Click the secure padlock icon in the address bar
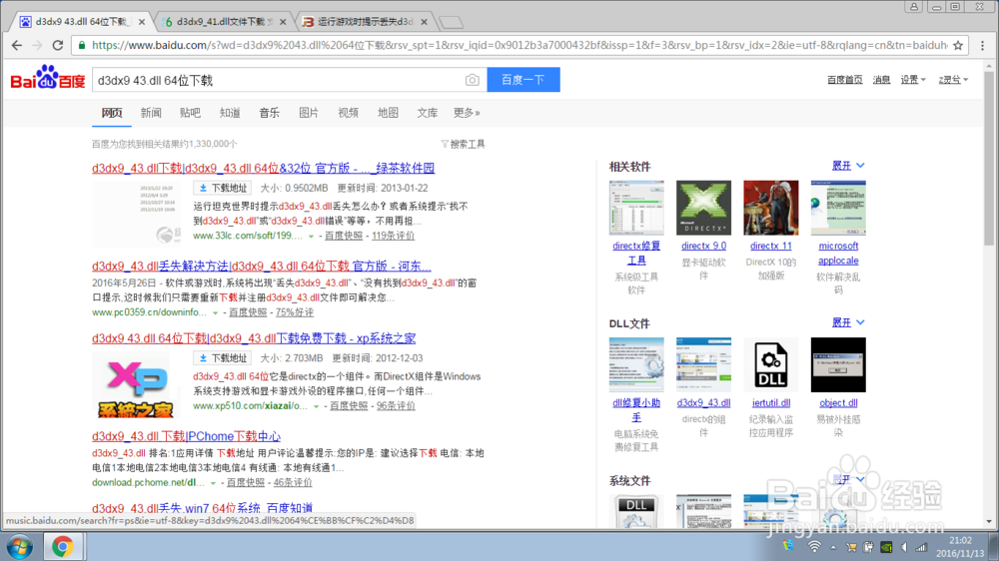The height and width of the screenshot is (561, 999). coord(82,45)
